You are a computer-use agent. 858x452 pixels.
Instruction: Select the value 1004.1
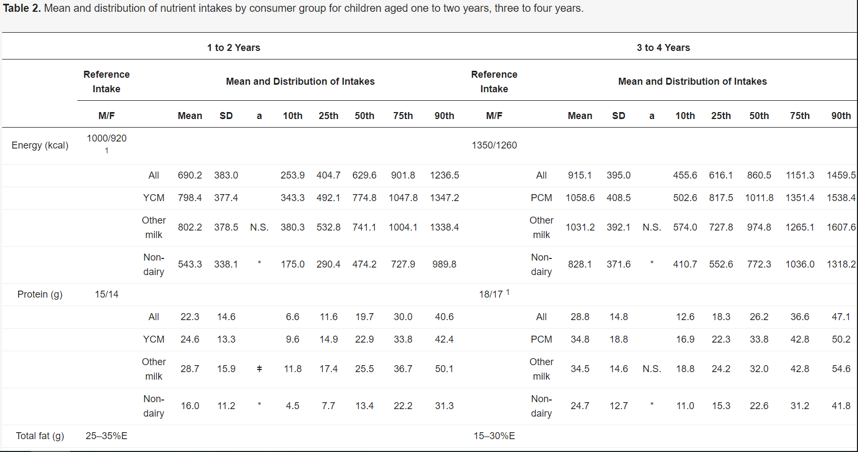tap(403, 227)
